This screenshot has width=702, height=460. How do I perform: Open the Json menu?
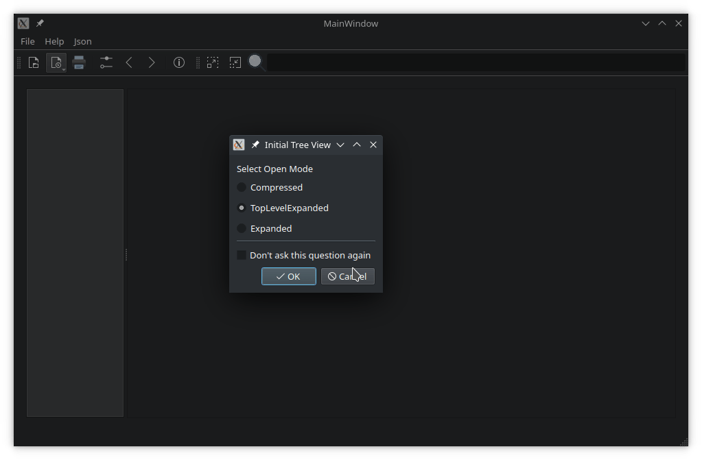(x=82, y=41)
